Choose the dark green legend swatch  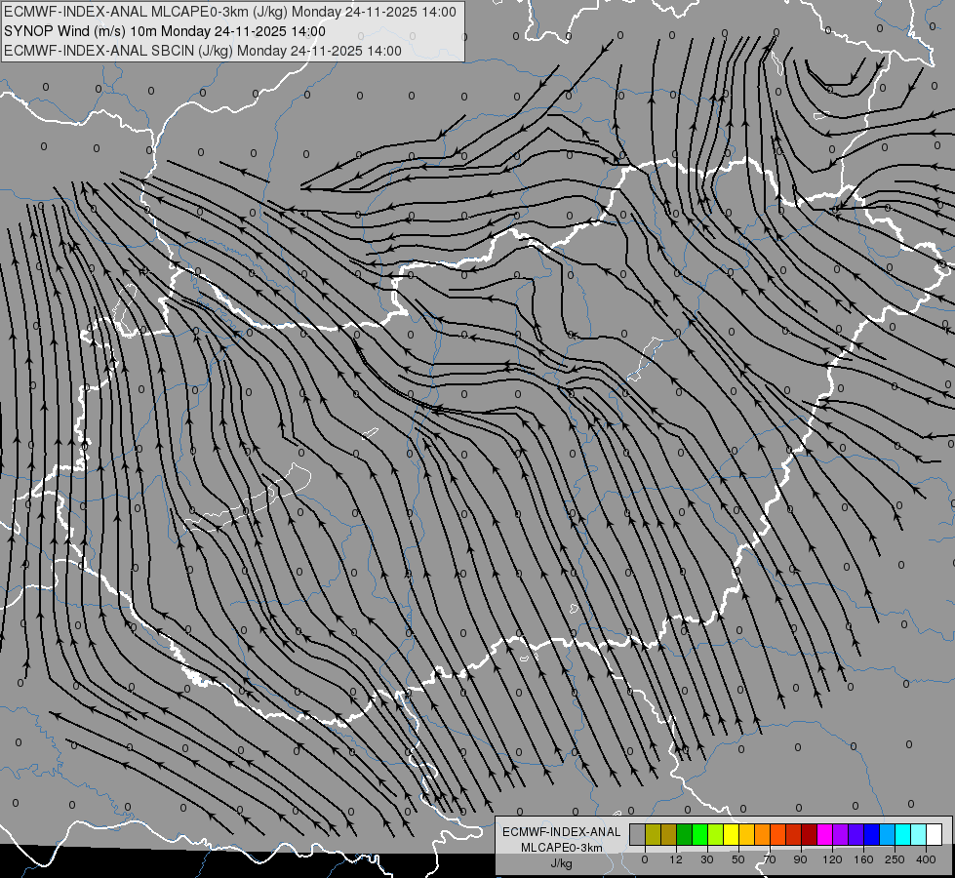pos(685,835)
